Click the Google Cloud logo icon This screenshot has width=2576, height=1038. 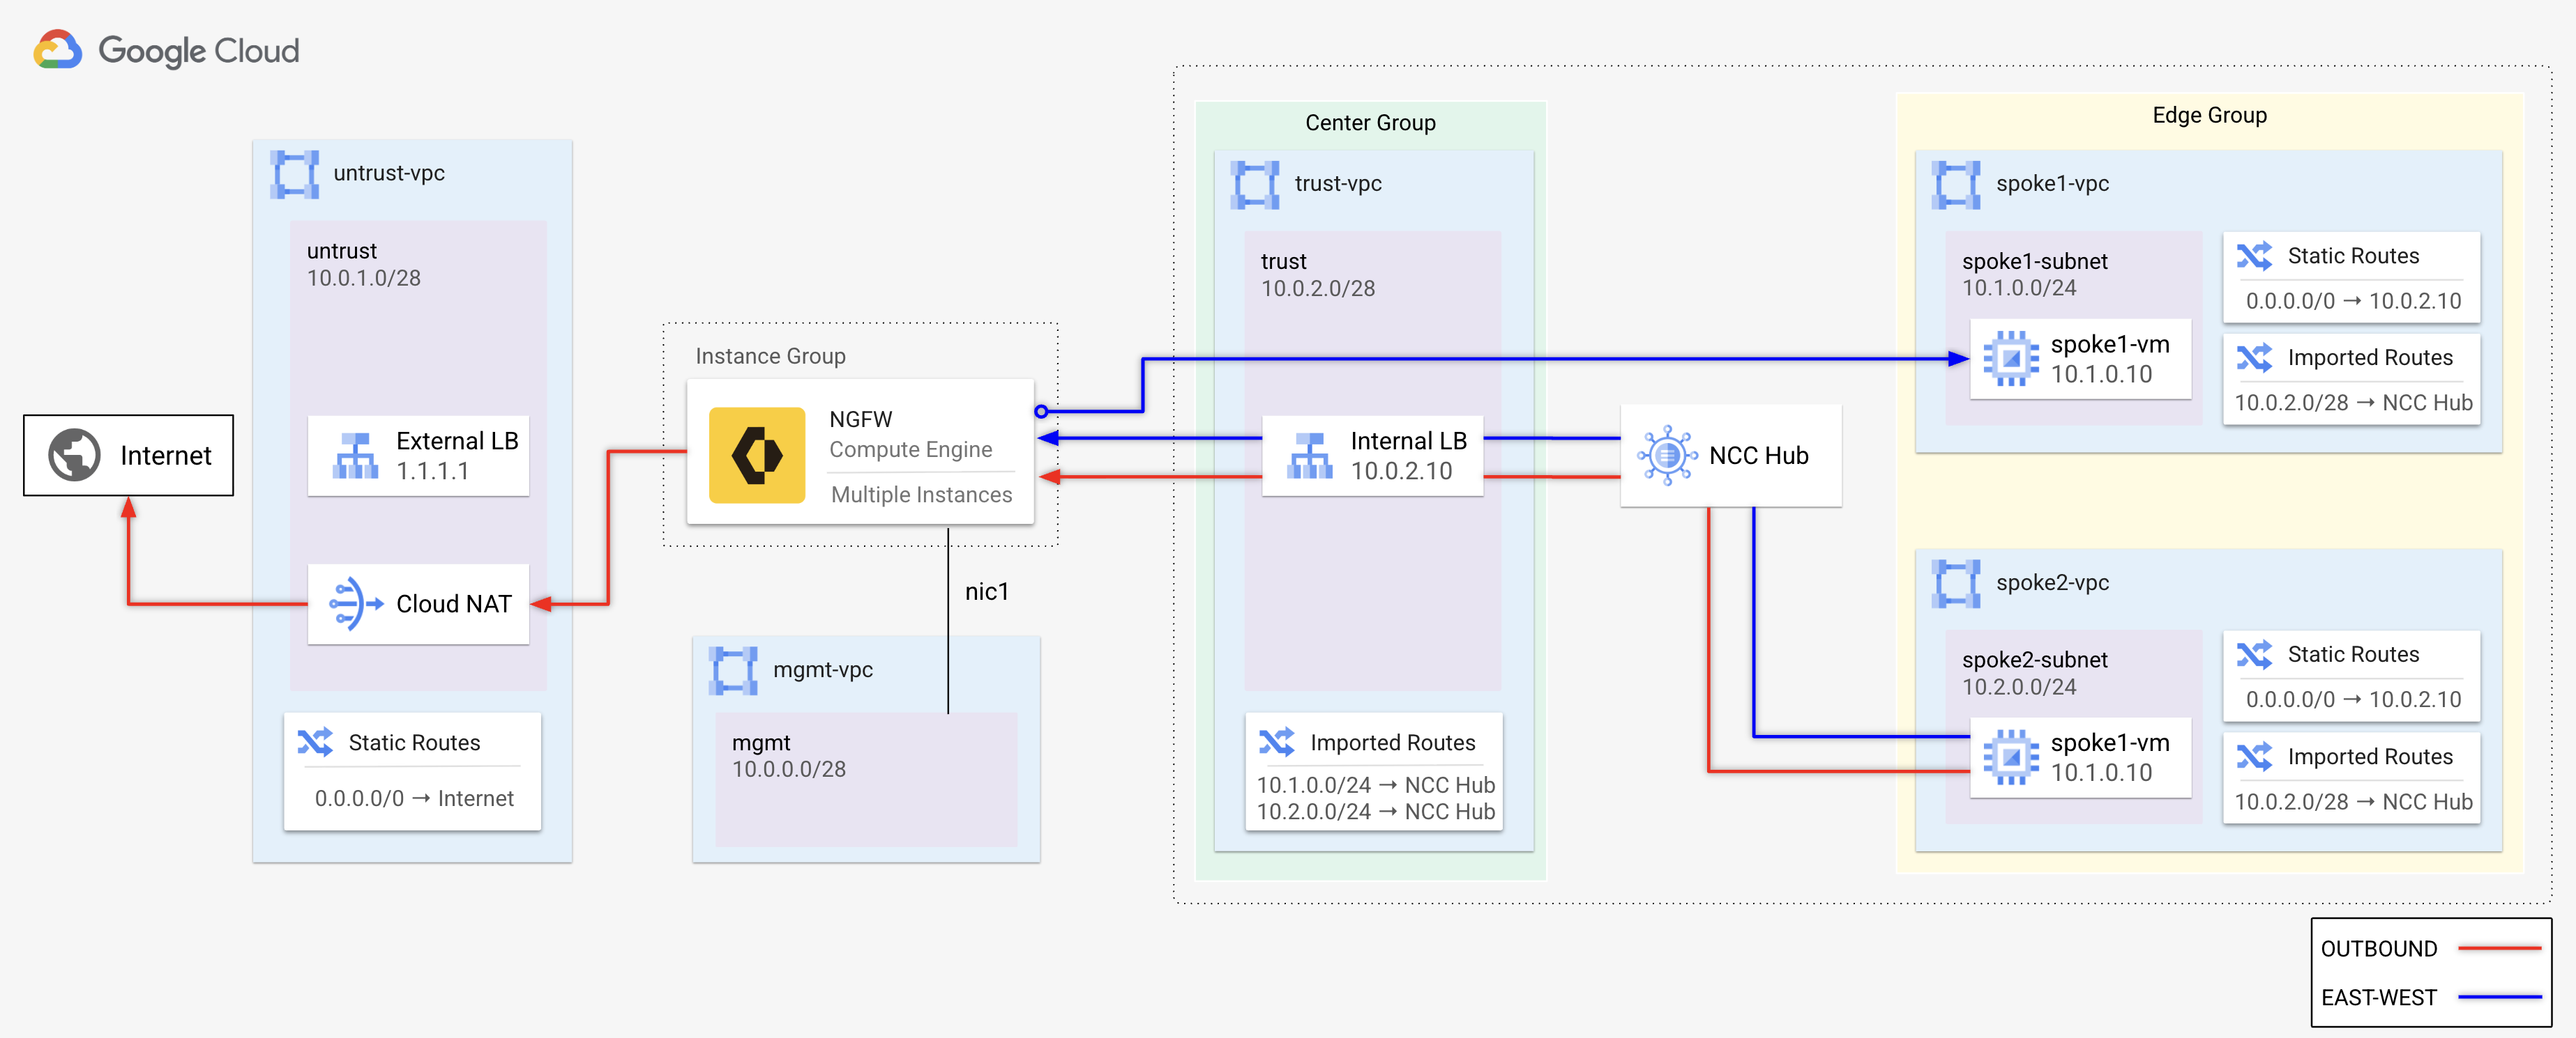[57, 50]
